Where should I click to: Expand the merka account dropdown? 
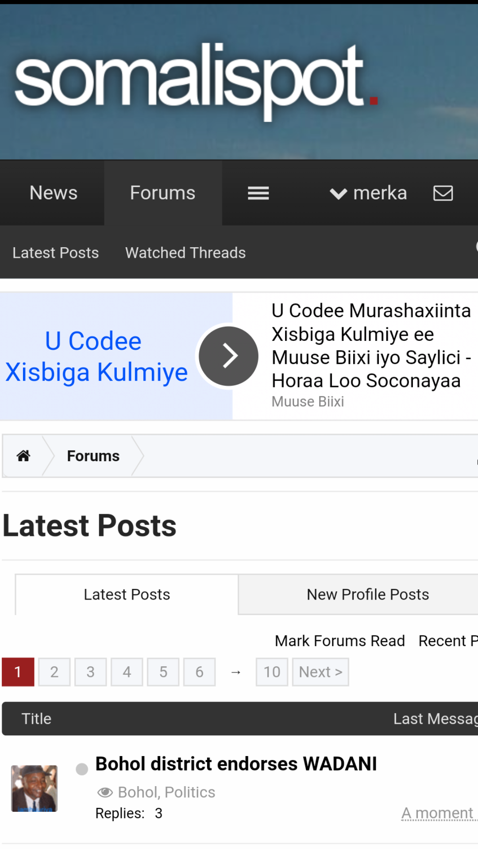(x=369, y=193)
